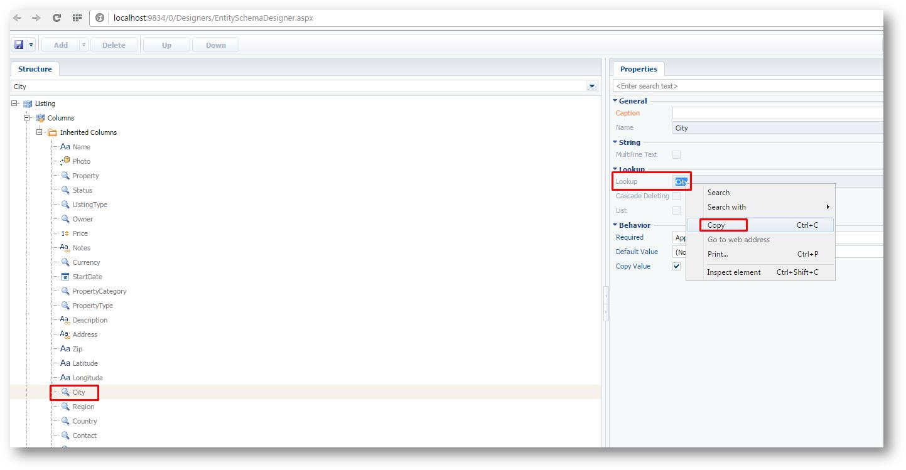Click the Aa icon beside the Name column

click(65, 146)
